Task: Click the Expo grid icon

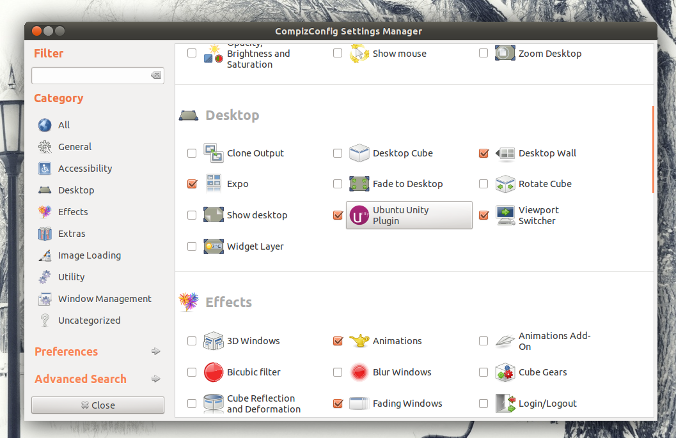Action: [x=213, y=184]
